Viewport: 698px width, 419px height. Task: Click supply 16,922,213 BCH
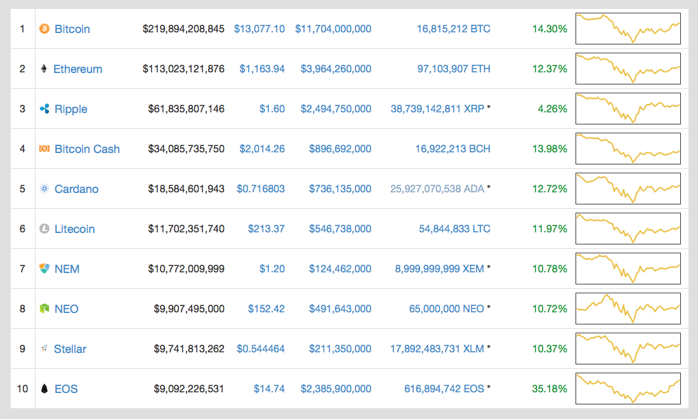(453, 149)
